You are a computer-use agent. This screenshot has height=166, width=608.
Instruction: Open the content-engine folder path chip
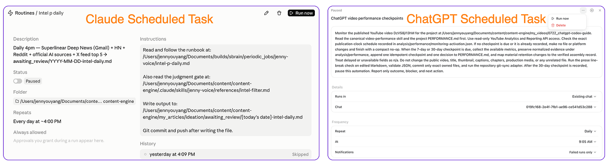coord(74,101)
